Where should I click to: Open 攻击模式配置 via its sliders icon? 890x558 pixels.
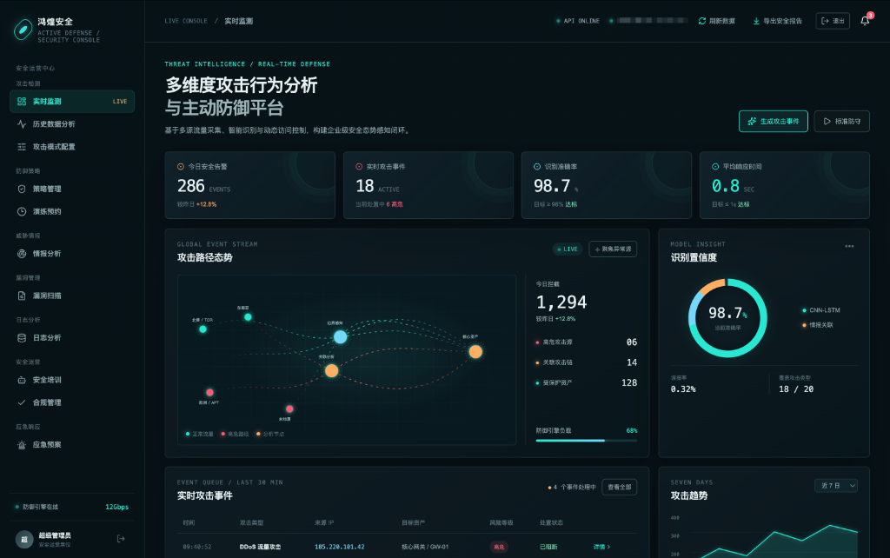22,147
